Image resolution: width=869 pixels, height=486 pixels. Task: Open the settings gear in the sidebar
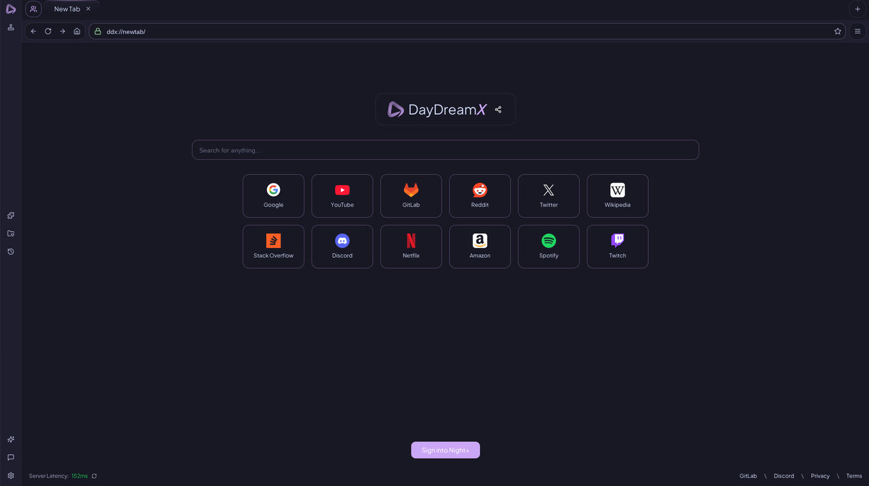pos(11,476)
